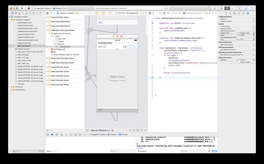264x164 pixels.
Task: Open the All Output console dropdown
Action: click(143, 151)
